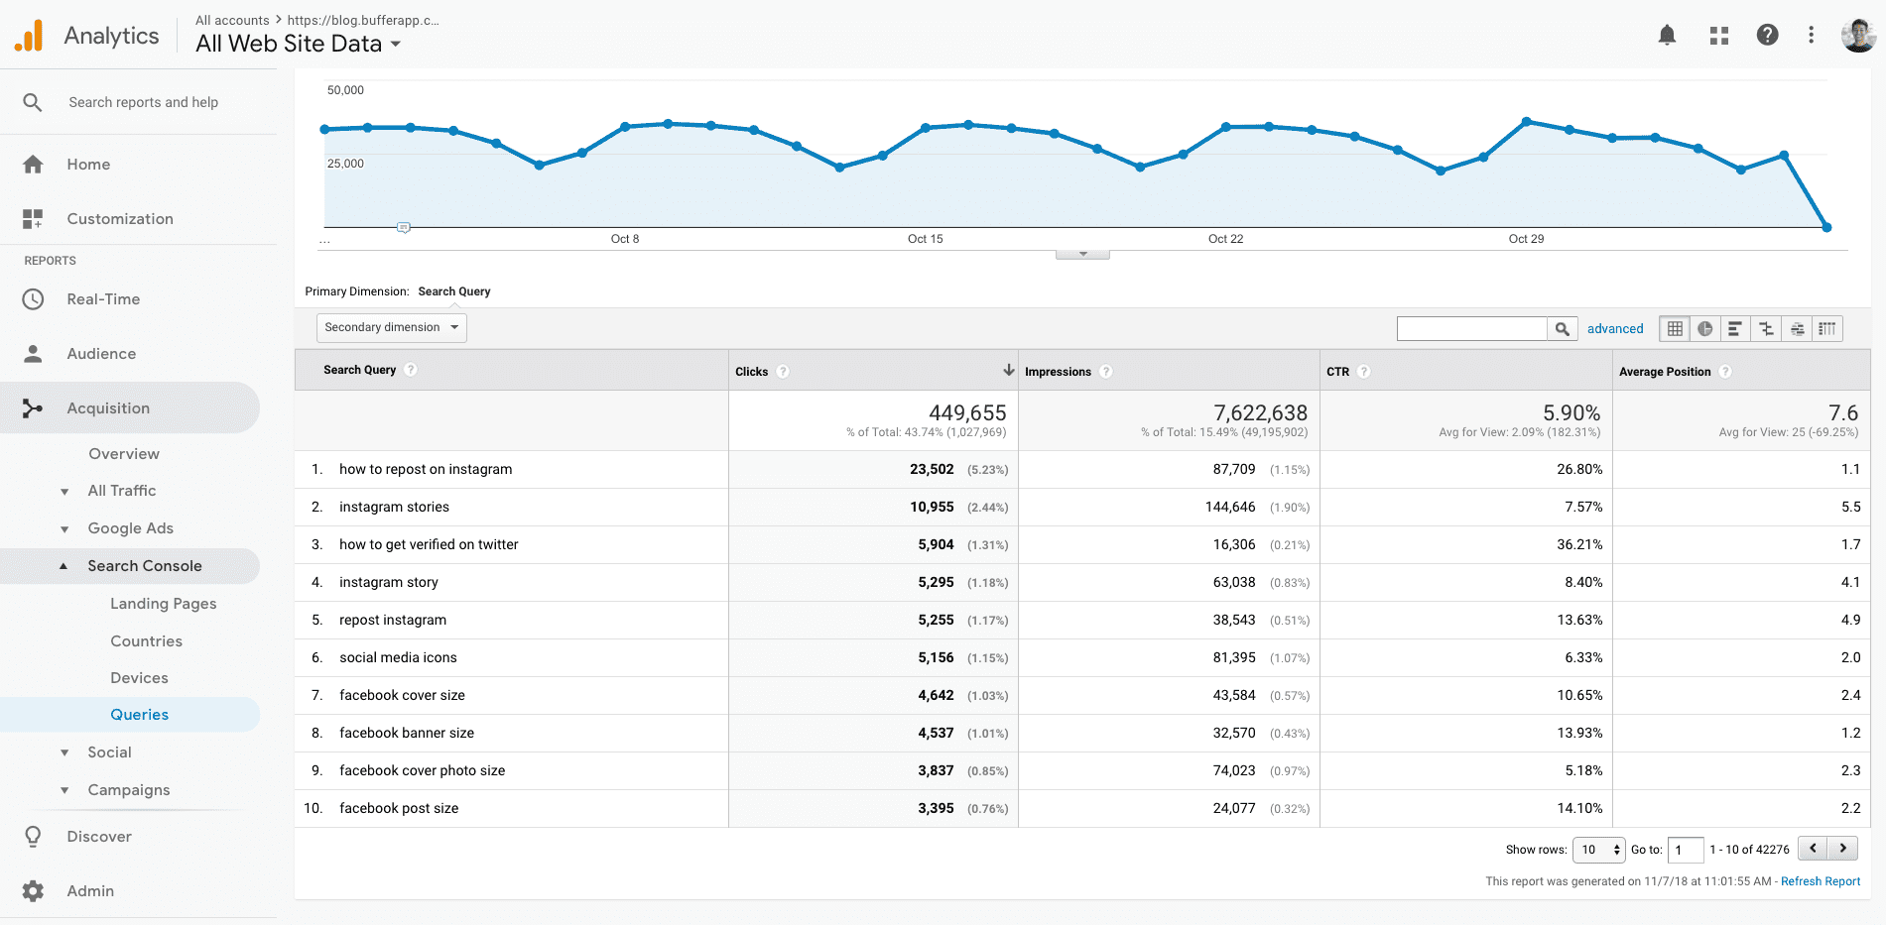Switch to Percentage pie chart view
1886x925 pixels.
(x=1704, y=329)
